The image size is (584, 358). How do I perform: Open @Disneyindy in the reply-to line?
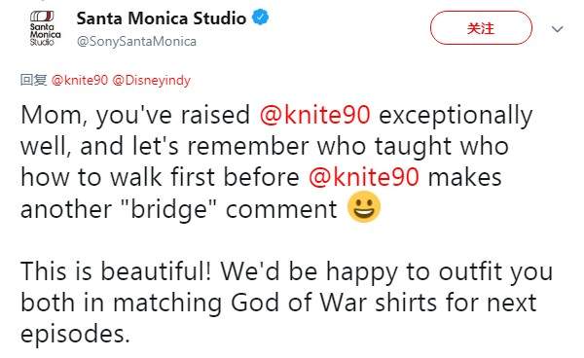pos(151,80)
